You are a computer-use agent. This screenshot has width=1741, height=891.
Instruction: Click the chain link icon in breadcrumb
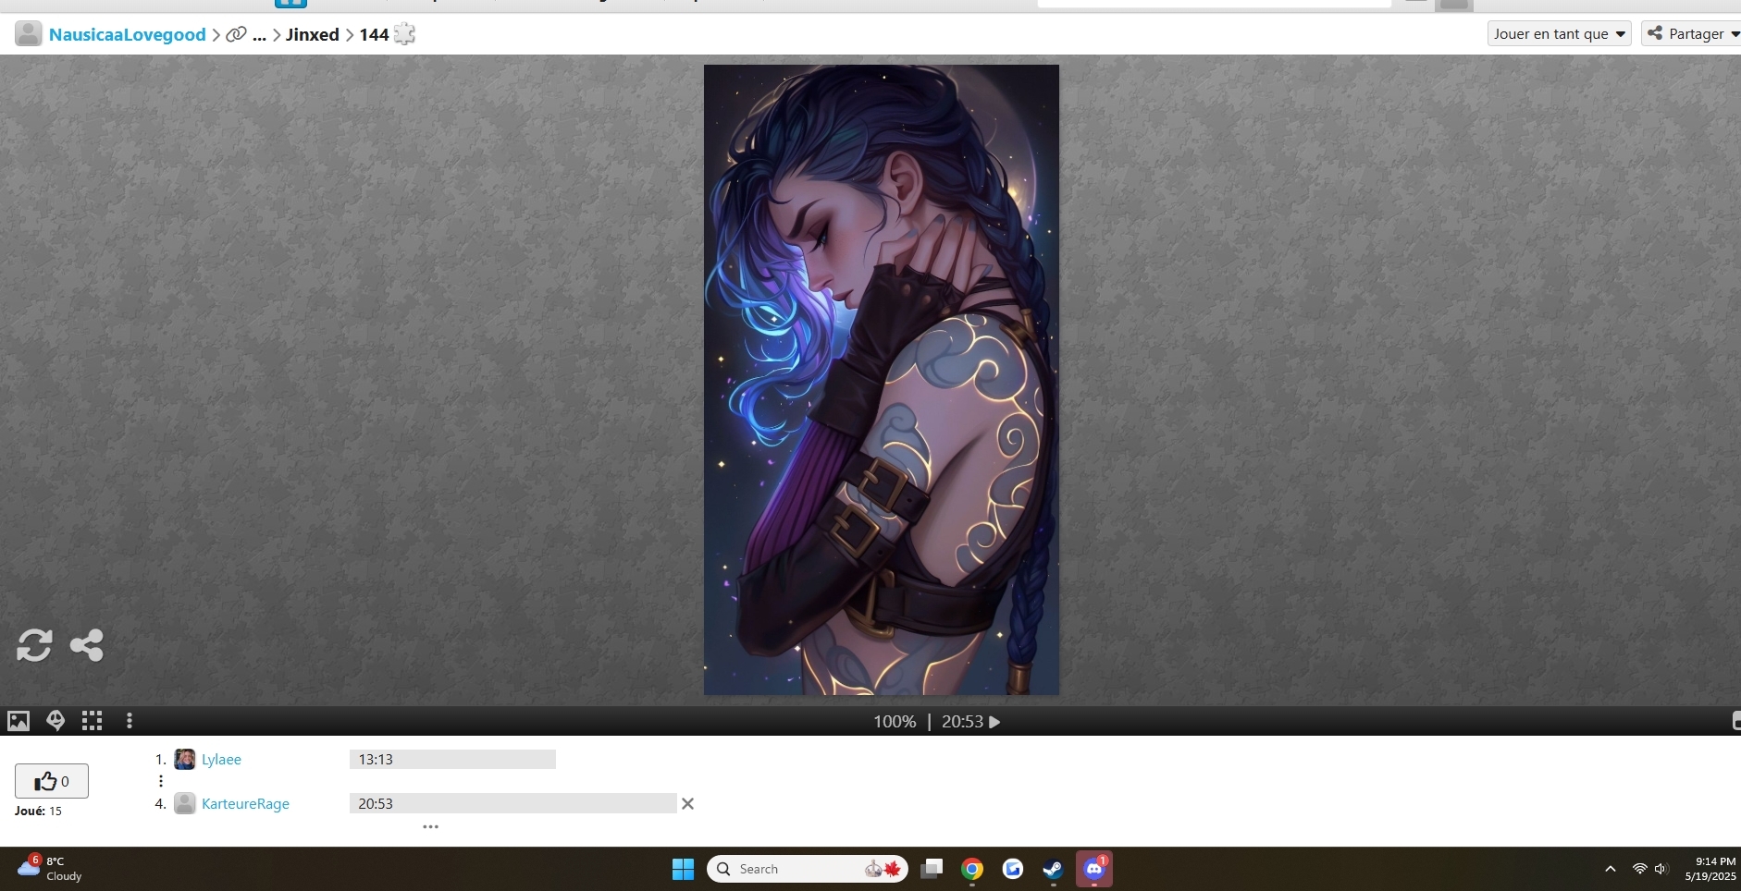pos(237,34)
